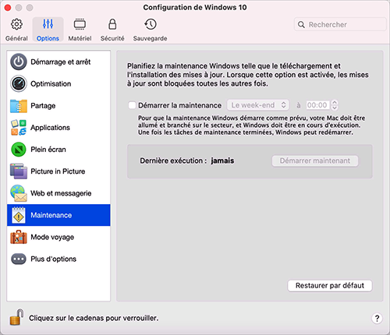The image size is (390, 335).
Task: Enable the Démarrer la maintenance checkbox
Action: tap(132, 105)
